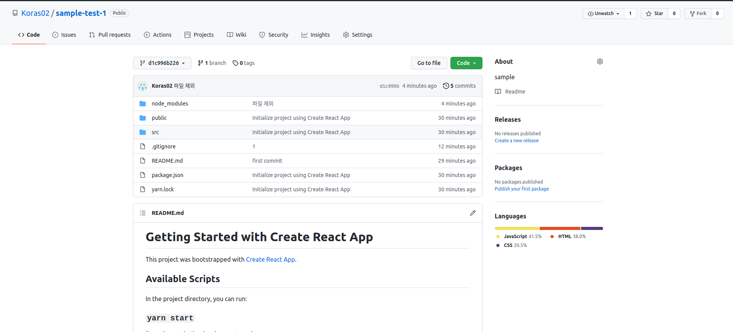The height and width of the screenshot is (332, 733).
Task: Open the About section settings gear
Action: tap(600, 61)
